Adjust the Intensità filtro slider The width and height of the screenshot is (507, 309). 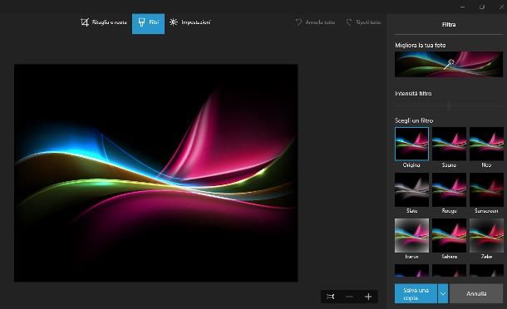(x=449, y=105)
